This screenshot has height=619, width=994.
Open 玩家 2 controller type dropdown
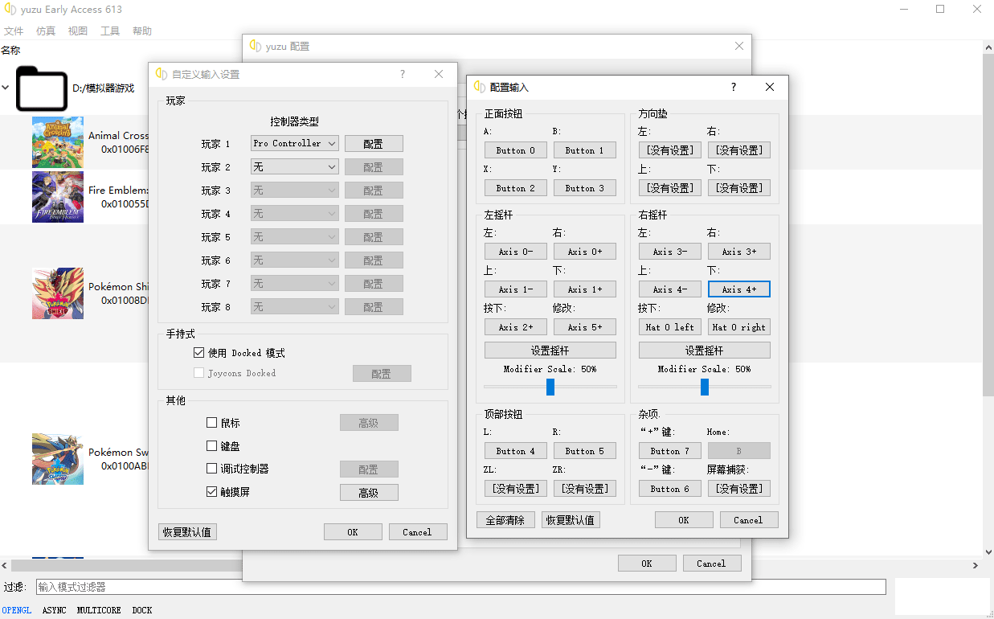[295, 166]
